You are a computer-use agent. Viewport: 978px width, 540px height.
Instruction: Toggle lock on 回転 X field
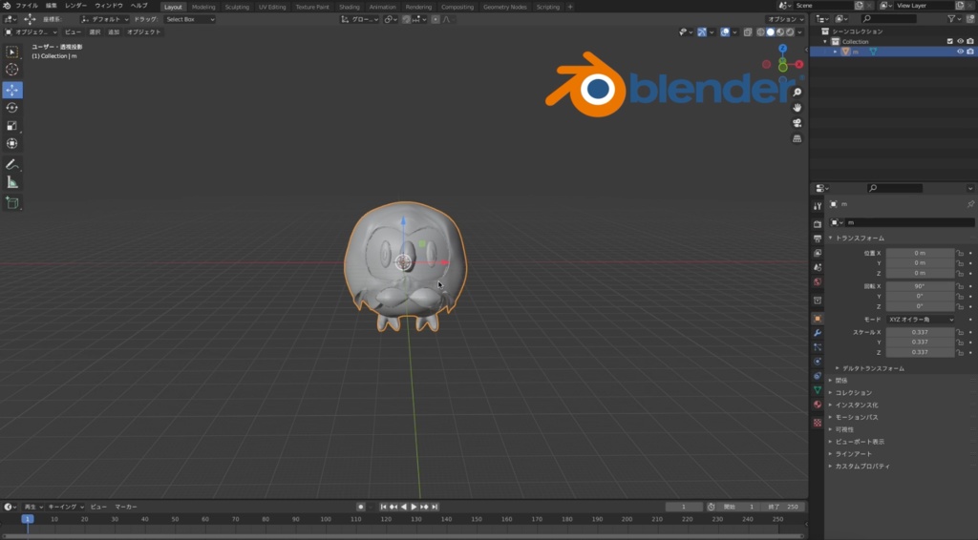pos(961,286)
